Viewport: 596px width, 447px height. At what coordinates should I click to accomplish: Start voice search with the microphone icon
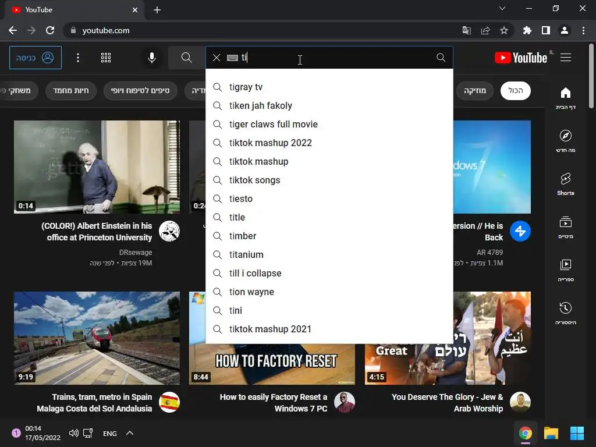coord(152,58)
